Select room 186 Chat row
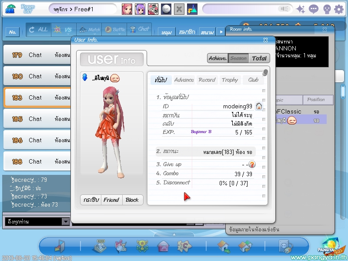The image size is (348, 261). [37, 140]
